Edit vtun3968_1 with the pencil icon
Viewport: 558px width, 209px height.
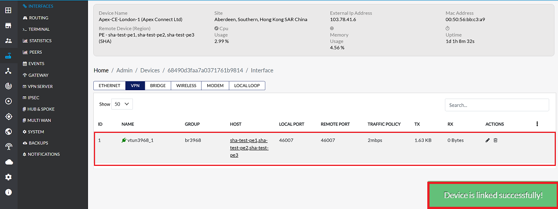point(487,140)
